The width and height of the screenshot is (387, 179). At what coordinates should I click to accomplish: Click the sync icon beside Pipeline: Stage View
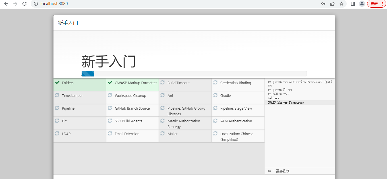coord(215,108)
